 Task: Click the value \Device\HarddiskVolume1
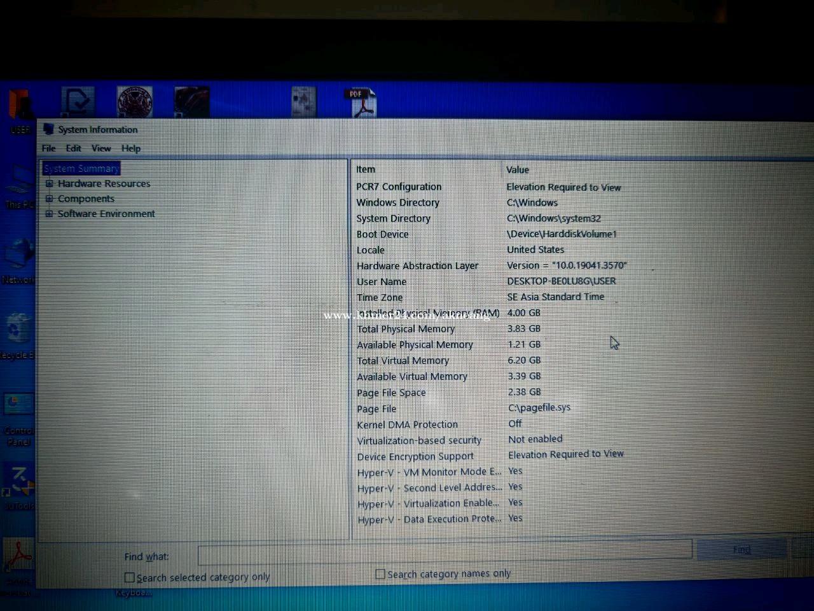[562, 234]
